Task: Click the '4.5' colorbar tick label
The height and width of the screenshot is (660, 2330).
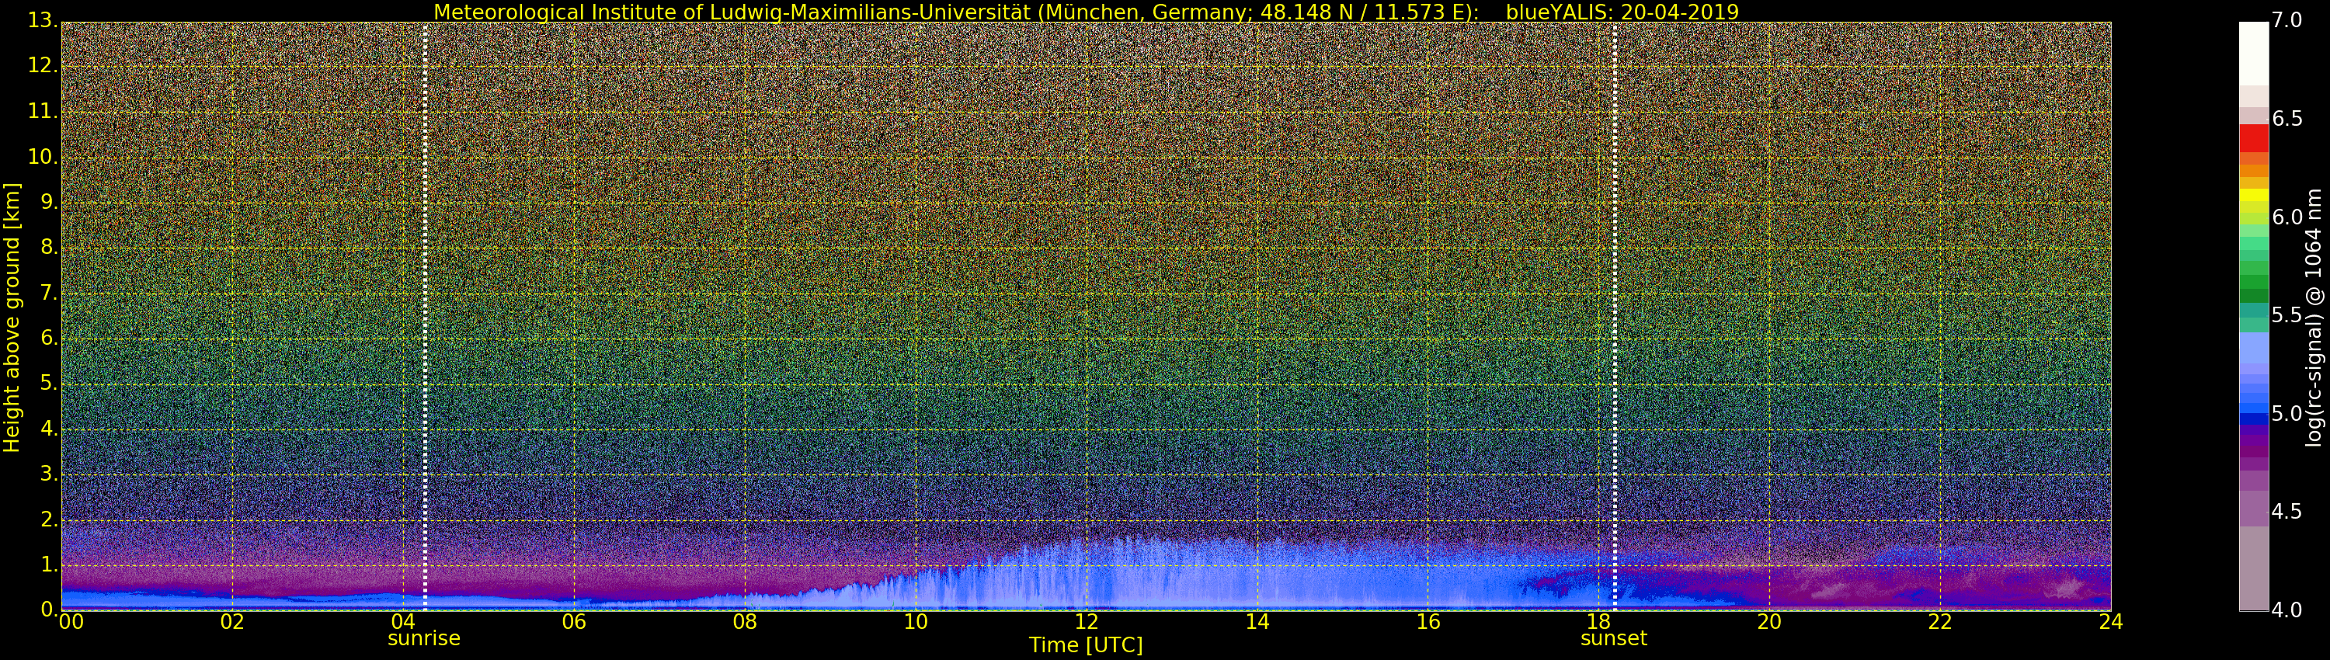Action: (2287, 512)
